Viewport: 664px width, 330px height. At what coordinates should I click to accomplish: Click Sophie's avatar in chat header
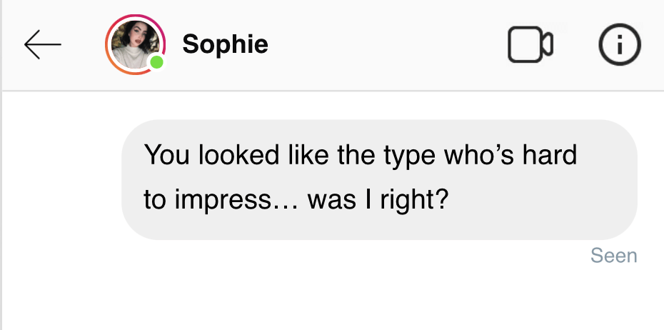click(134, 44)
